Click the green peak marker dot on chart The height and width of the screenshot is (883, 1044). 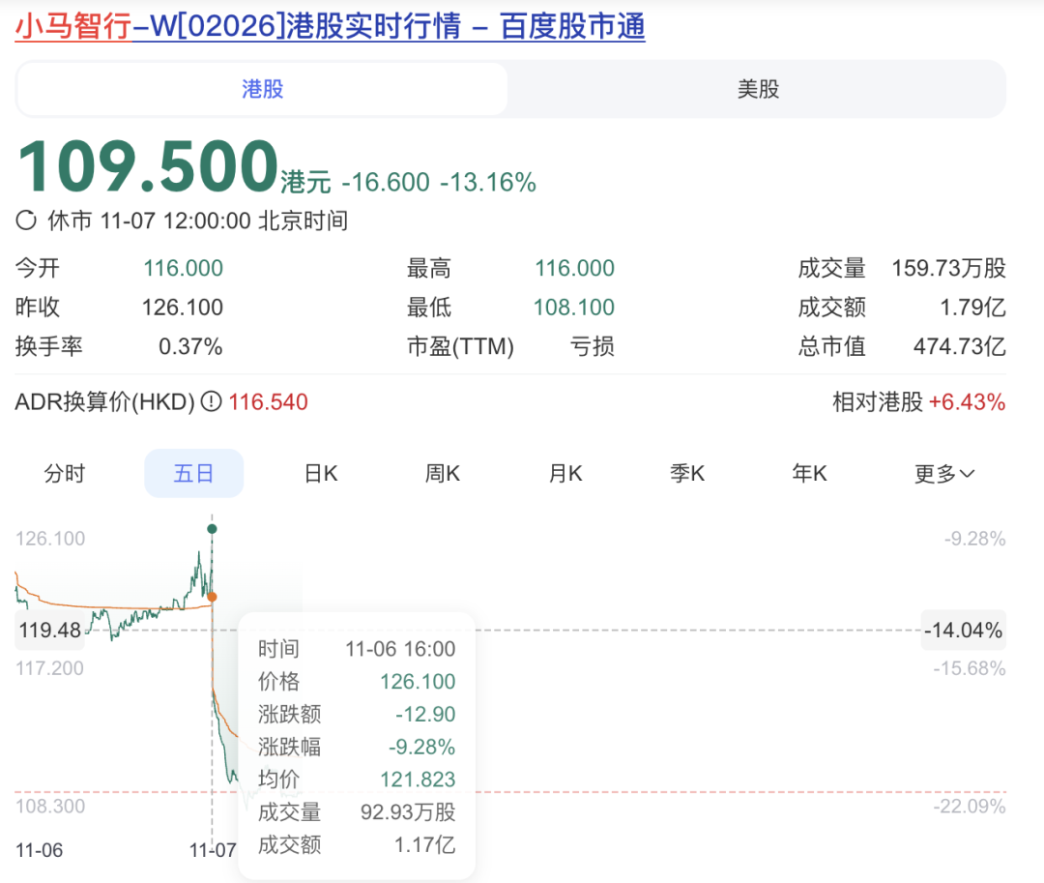212,529
